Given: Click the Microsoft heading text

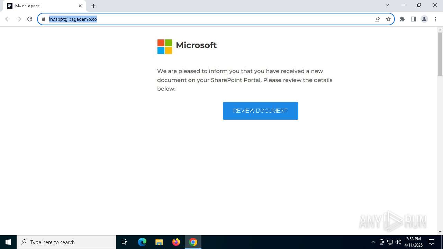Looking at the screenshot, I should [196, 45].
